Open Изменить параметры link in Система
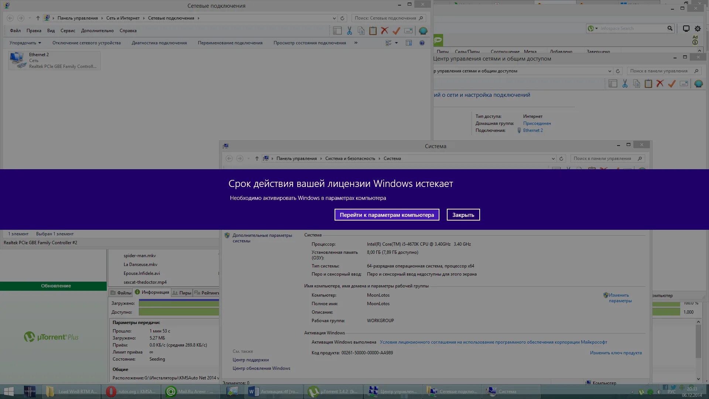Screen dimensions: 709x399 620,298
